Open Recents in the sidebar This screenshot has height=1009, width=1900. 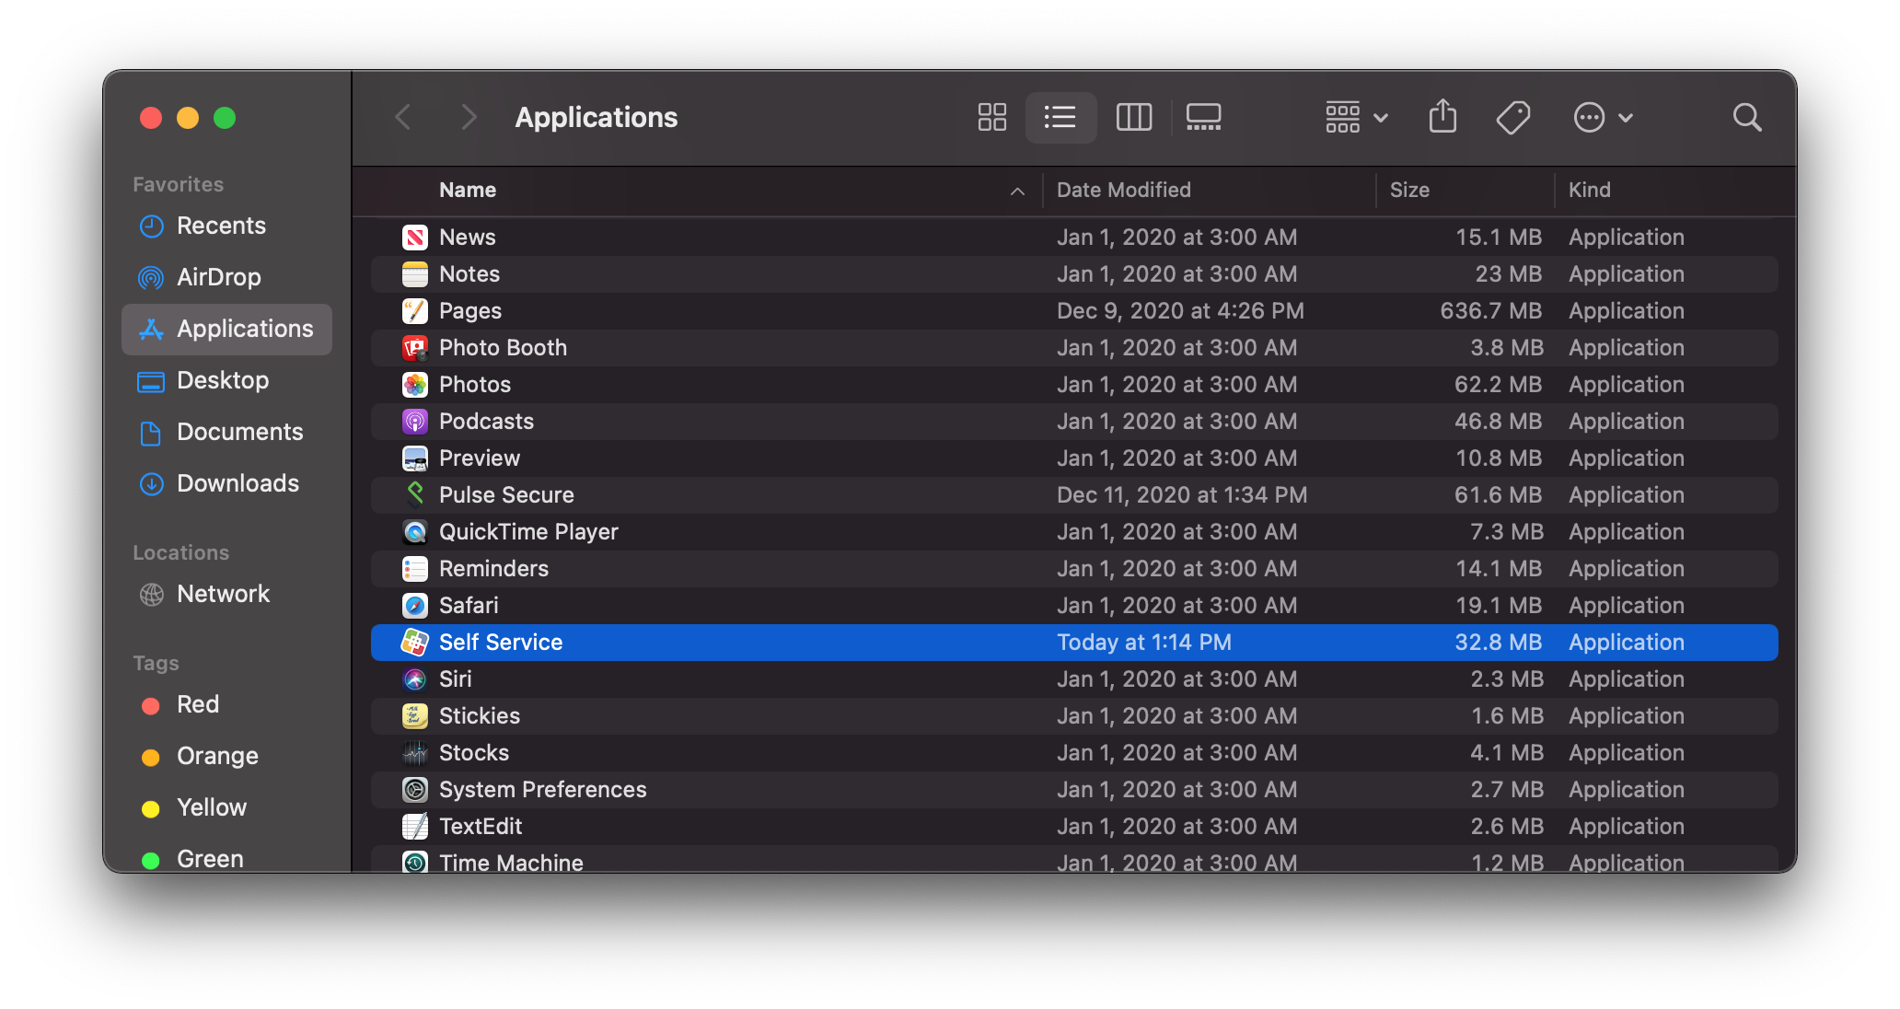226,226
